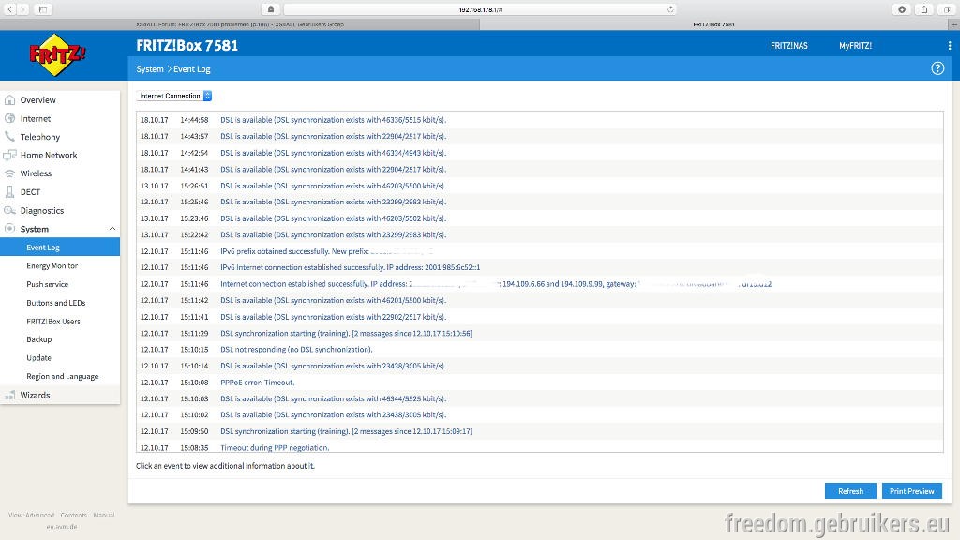Open the browser downloads icon
Screen dimensions: 960x540
point(902,9)
